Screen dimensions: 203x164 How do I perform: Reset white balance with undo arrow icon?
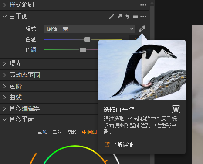[x=127, y=17]
